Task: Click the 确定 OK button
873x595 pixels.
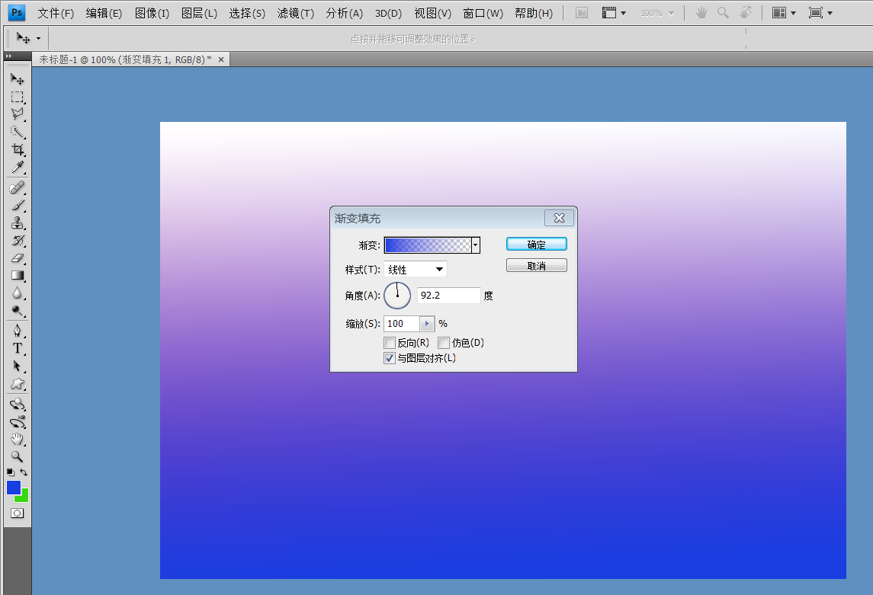Action: click(536, 245)
